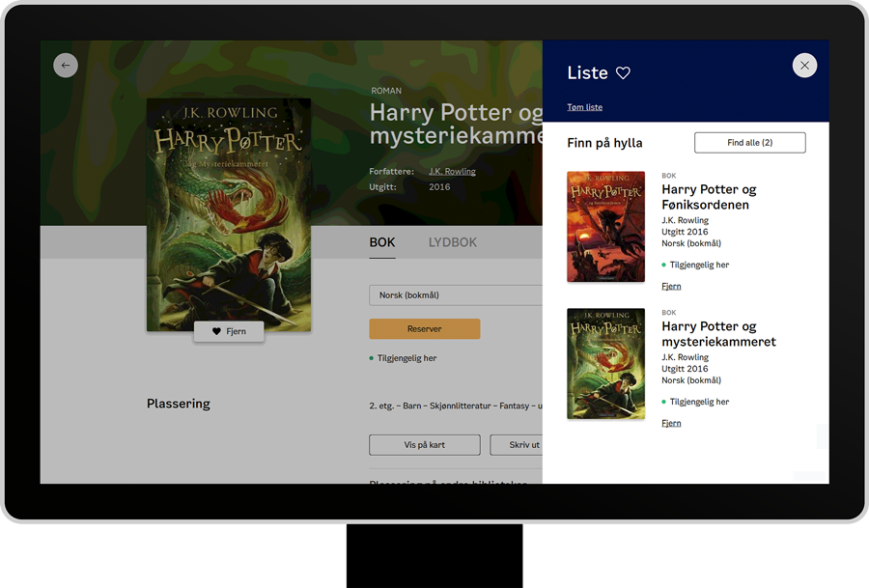Empty the list via Tøm liste
The width and height of the screenshot is (869, 588).
point(584,106)
